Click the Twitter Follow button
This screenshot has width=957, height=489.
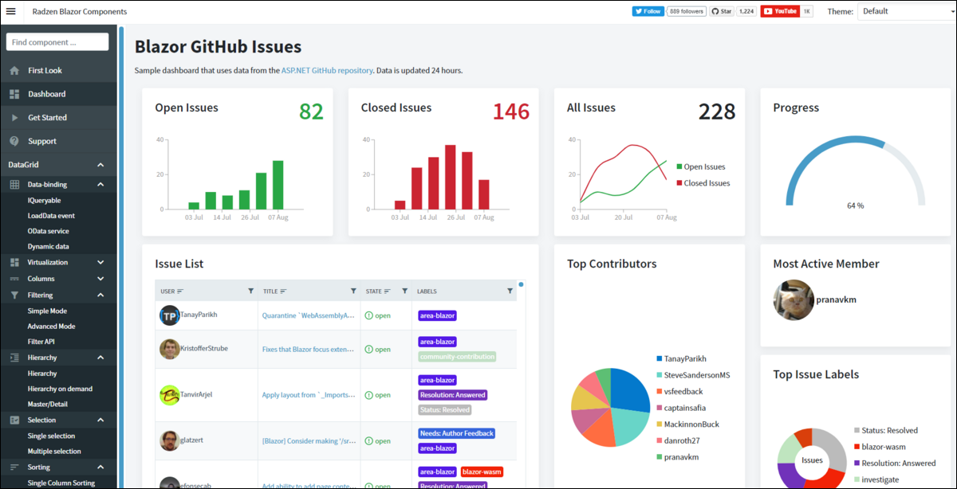pyautogui.click(x=648, y=11)
